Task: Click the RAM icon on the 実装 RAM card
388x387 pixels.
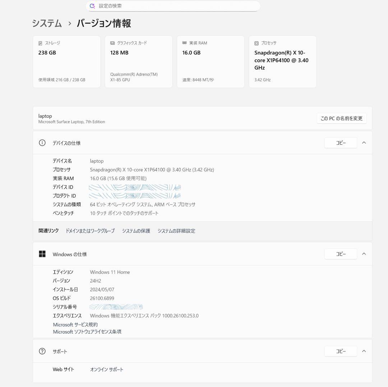Action: pos(185,43)
